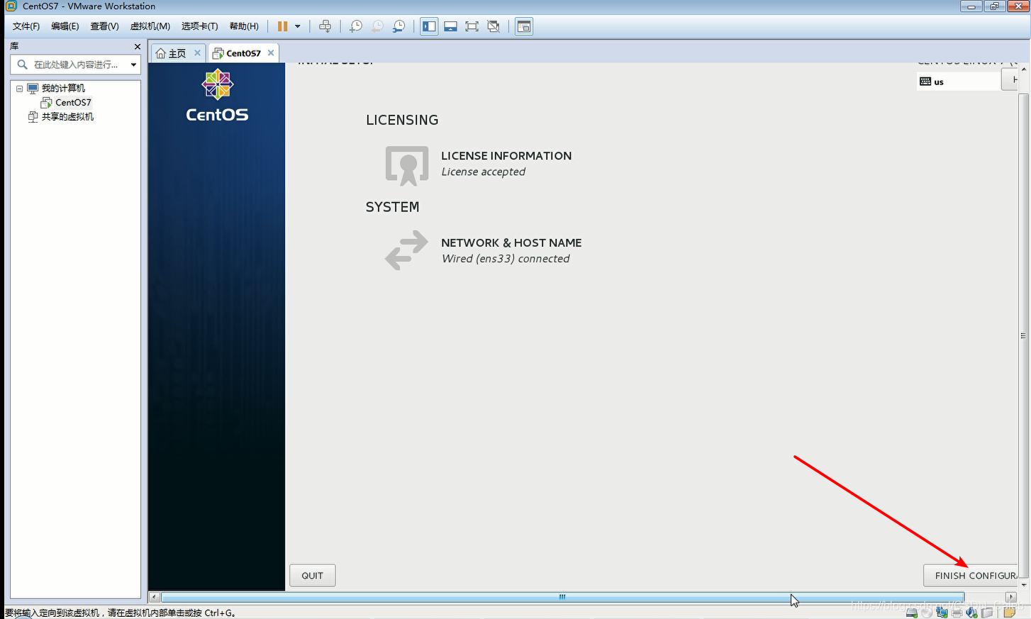Image resolution: width=1031 pixels, height=619 pixels.
Task: Enter full screen mode icon
Action: click(472, 26)
